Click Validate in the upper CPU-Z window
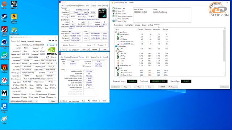The height and width of the screenshot is (130, 232). click(95, 49)
